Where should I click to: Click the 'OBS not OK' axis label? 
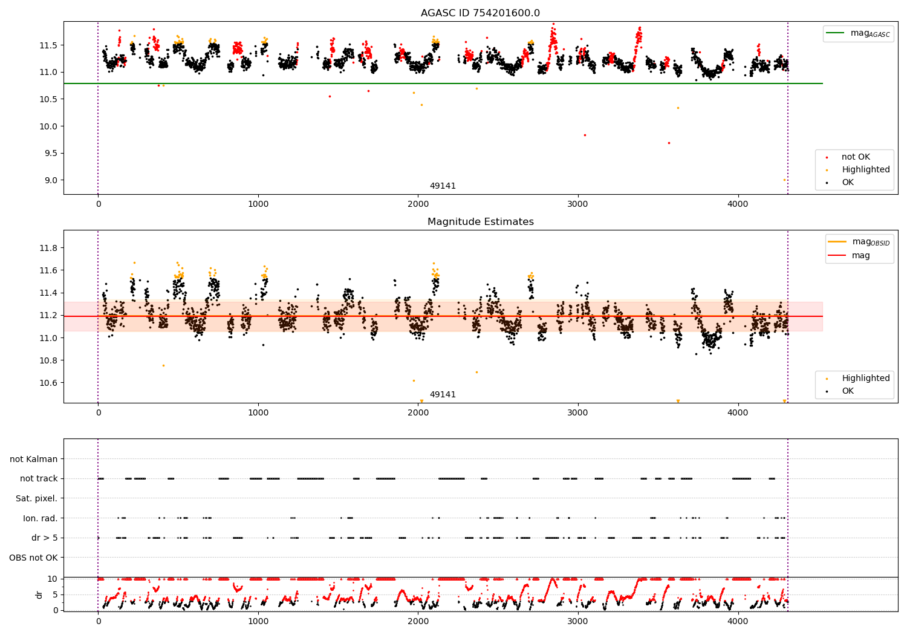coord(34,558)
